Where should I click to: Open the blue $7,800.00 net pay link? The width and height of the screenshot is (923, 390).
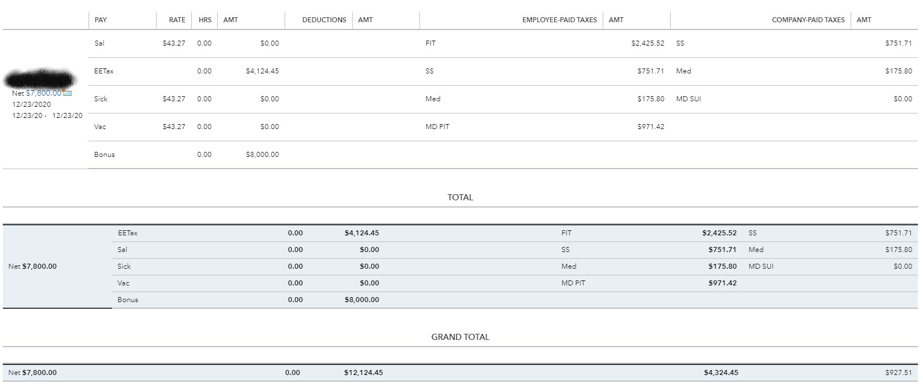click(43, 93)
